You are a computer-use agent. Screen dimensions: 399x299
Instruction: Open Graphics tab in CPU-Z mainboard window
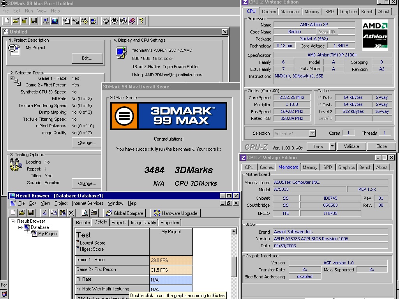346,167
